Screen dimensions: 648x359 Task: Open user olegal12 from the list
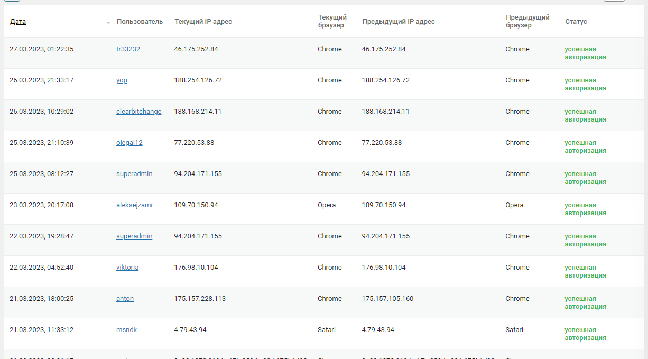[x=129, y=143]
